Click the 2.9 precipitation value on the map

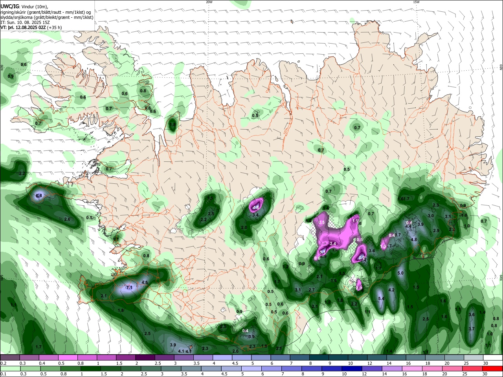(436, 231)
